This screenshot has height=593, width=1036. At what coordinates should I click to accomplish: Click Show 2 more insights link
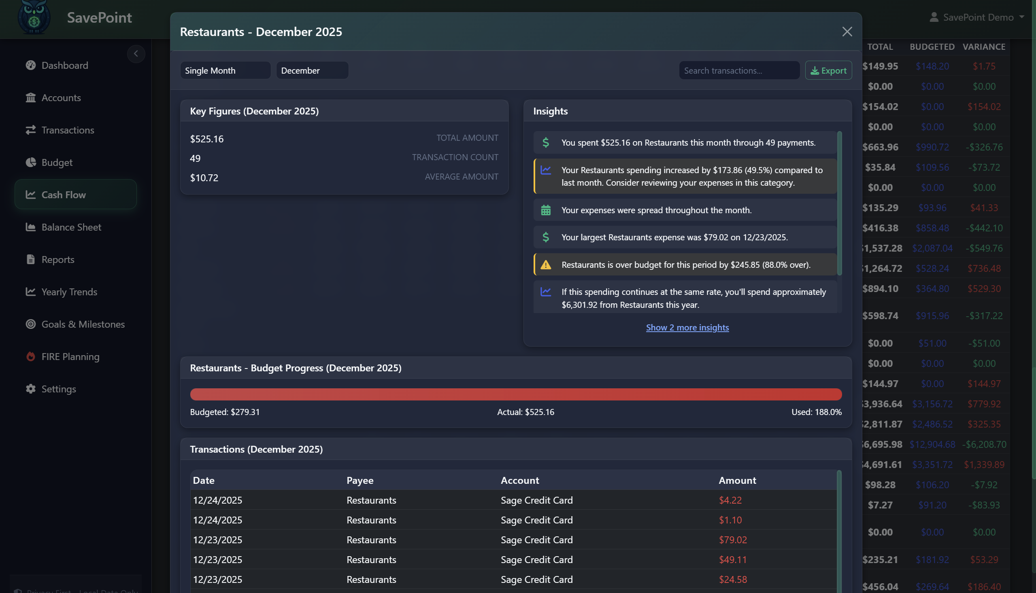pos(687,328)
